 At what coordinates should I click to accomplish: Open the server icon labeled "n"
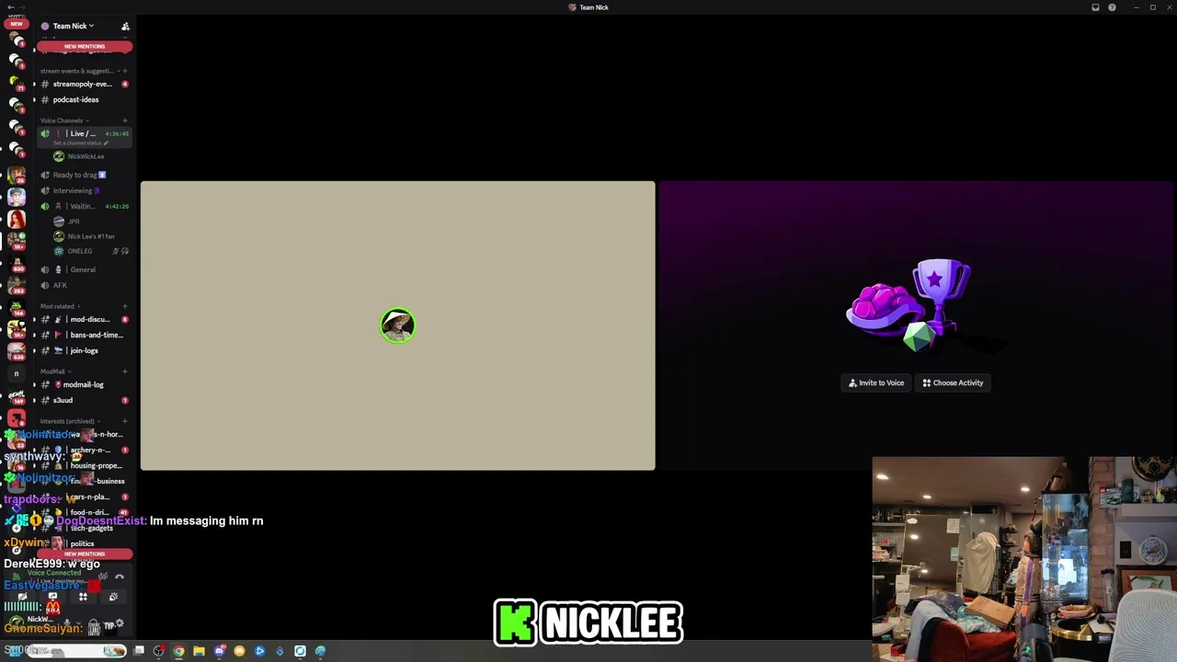16,373
